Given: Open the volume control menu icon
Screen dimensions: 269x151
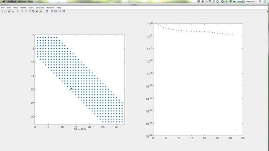Looking at the screenshot, I should (235, 1).
